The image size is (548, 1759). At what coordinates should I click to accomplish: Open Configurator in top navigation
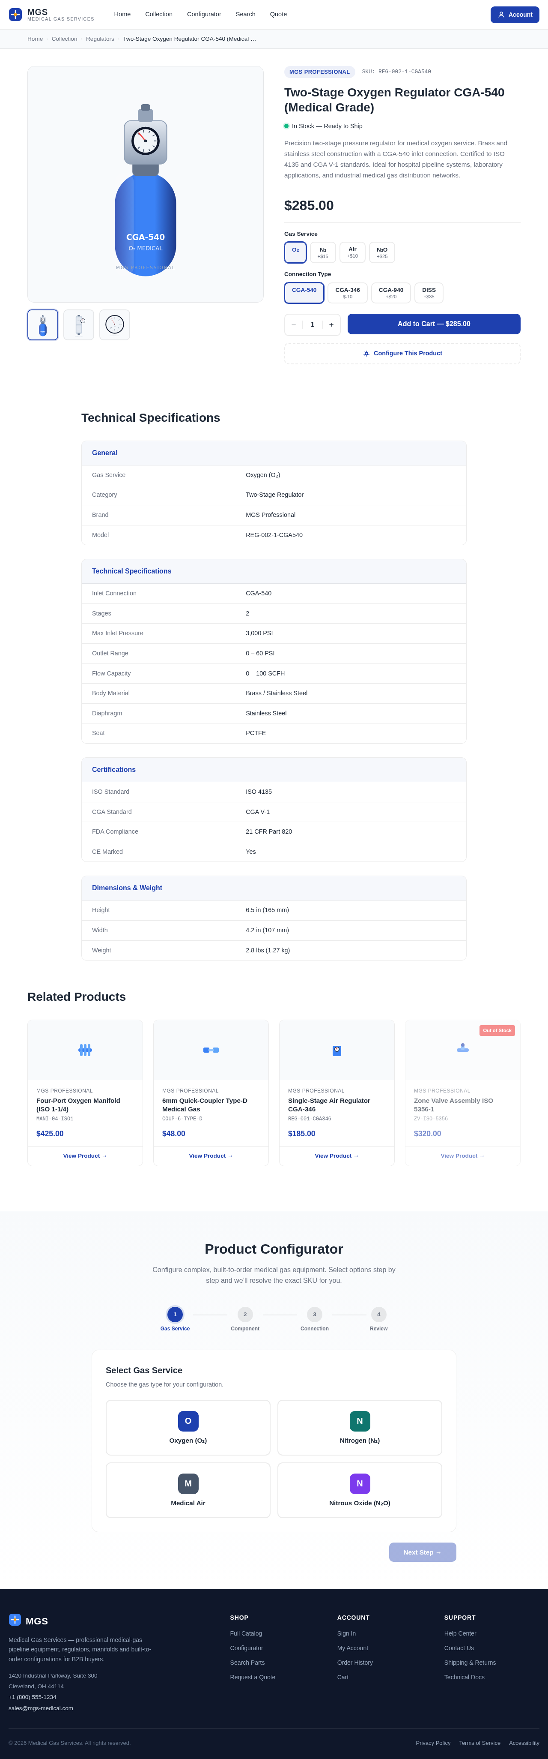point(204,14)
